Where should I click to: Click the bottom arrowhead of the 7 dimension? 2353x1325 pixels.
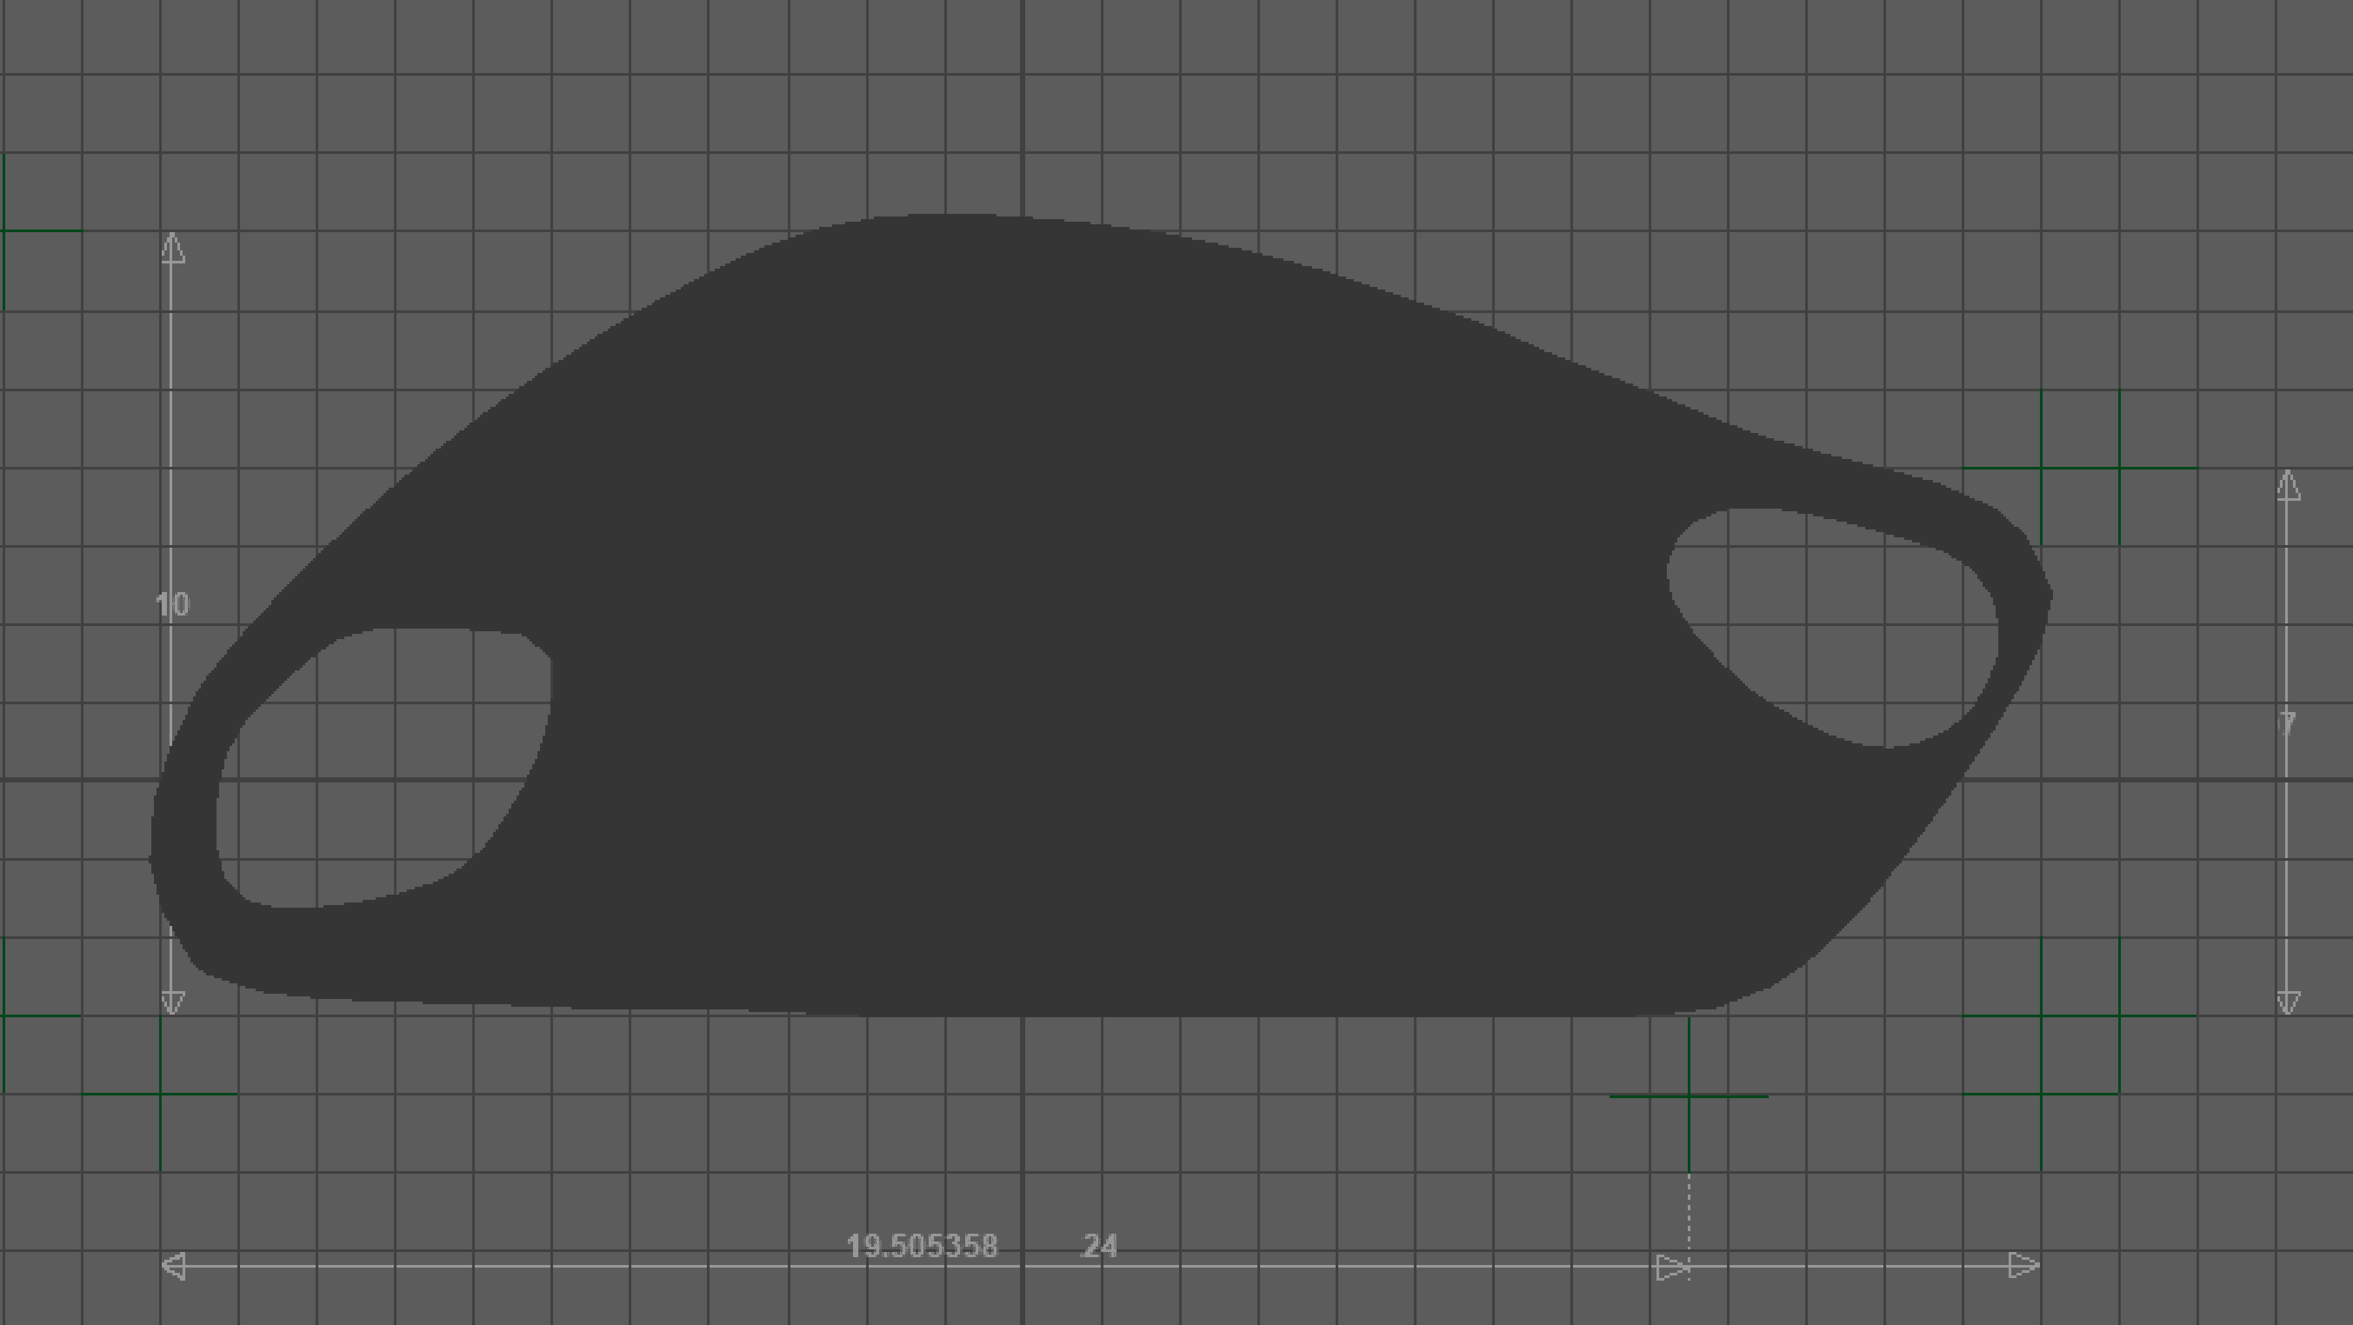point(2288,1003)
